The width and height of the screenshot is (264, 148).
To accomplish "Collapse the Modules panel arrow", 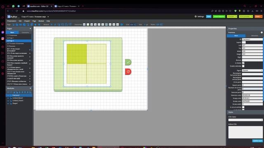I will point(30,88).
